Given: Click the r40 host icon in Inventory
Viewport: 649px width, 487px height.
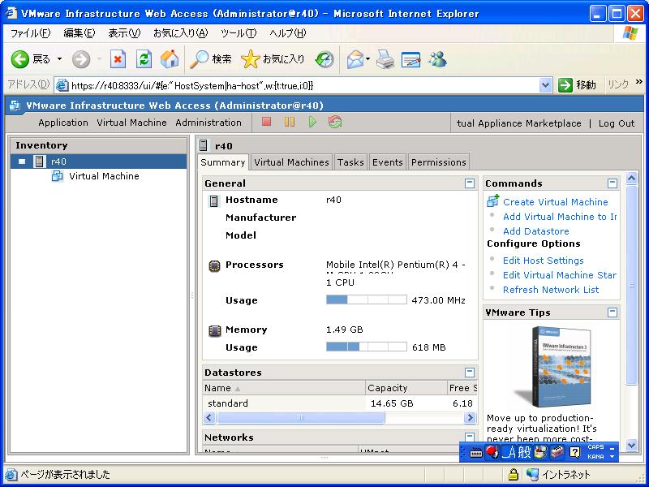Looking at the screenshot, I should [x=39, y=162].
